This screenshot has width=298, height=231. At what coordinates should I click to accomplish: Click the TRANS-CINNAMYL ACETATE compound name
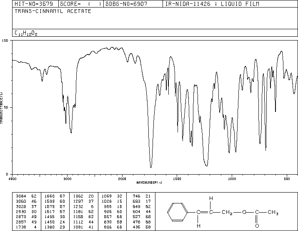coord(53,11)
